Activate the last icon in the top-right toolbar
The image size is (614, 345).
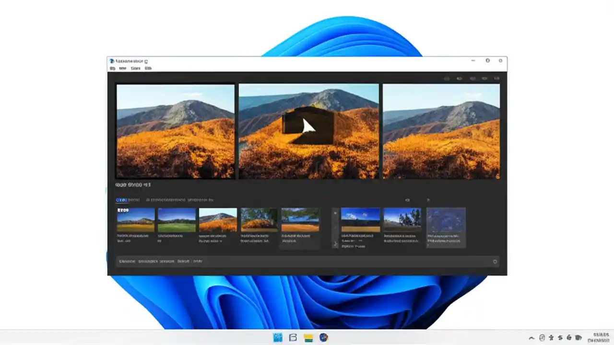coord(497,78)
